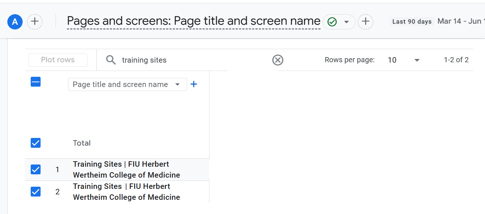This screenshot has width=485, height=214.
Task: Add a new comparison with the plus circle
Action: pos(35,22)
